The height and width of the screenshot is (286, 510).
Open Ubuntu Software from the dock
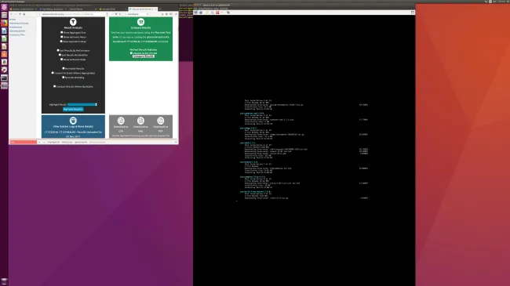point(4,54)
